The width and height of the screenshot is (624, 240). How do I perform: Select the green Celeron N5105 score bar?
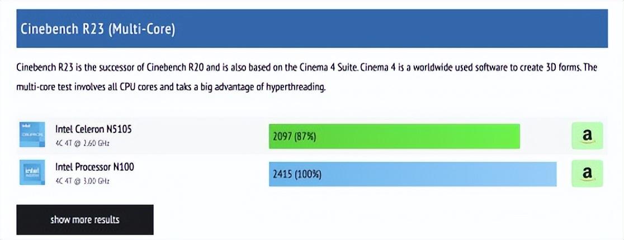tap(394, 136)
